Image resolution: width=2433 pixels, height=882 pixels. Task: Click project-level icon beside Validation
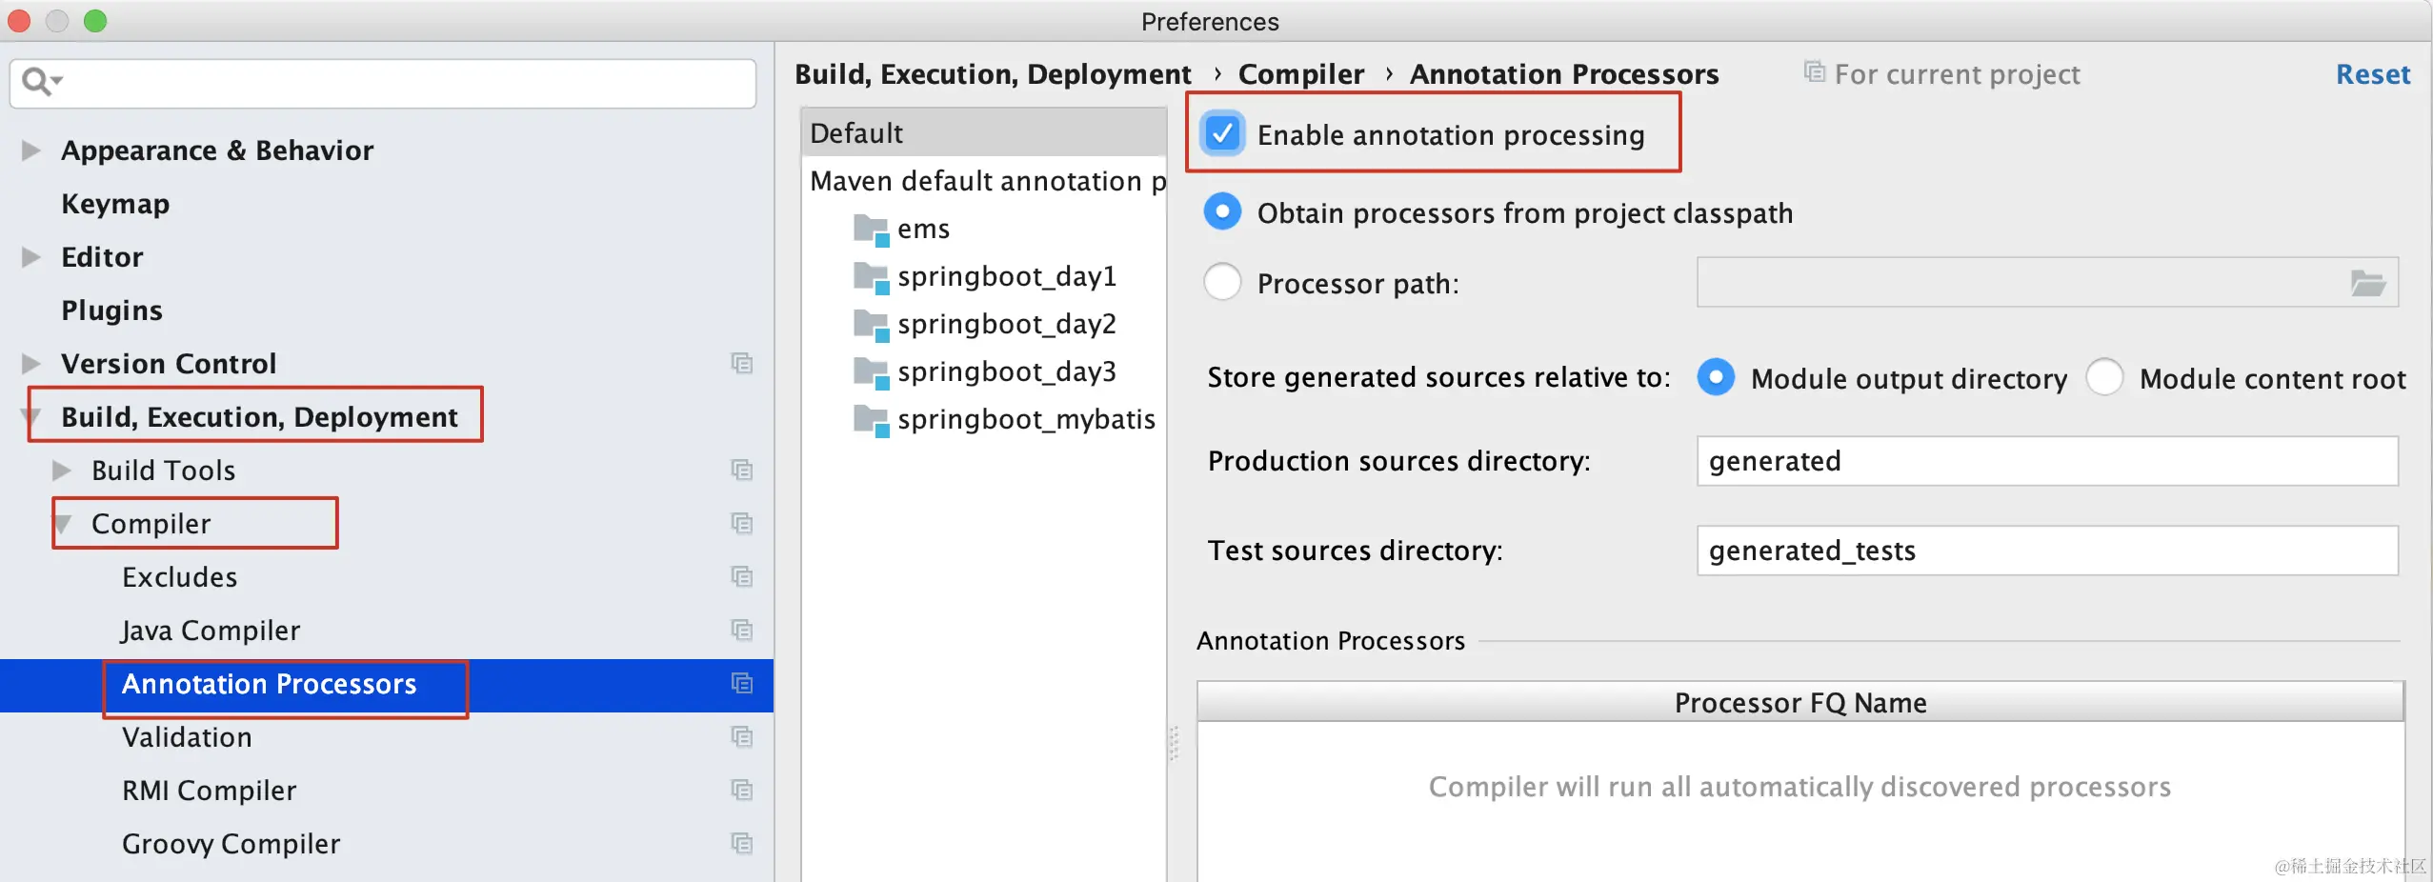click(741, 737)
